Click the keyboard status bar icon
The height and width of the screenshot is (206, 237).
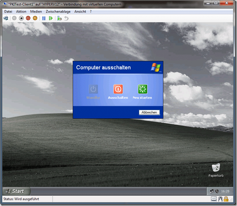click(214, 199)
